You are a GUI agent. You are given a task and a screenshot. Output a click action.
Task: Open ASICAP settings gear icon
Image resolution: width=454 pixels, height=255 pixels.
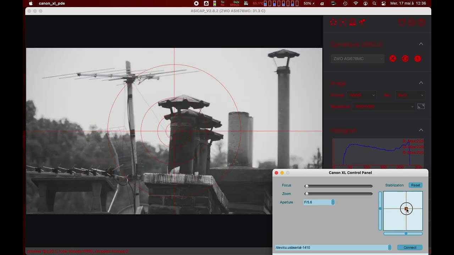click(x=411, y=22)
